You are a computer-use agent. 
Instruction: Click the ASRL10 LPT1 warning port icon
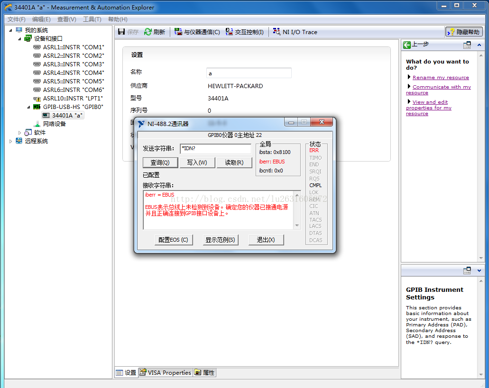[x=37, y=99]
